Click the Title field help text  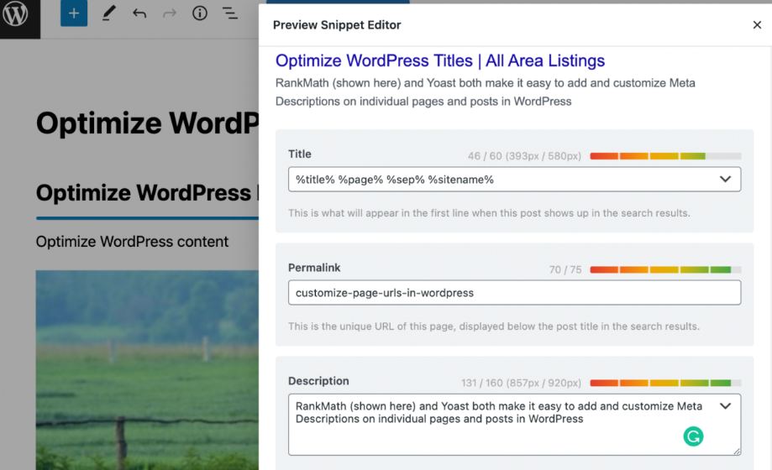pyautogui.click(x=489, y=213)
